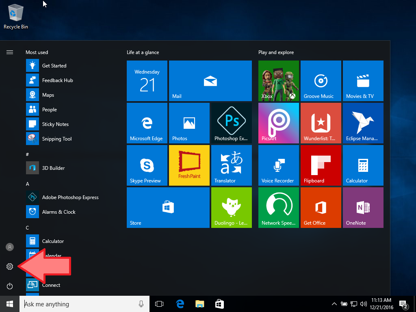Open the Get Office tile
Image resolution: width=416 pixels, height=312 pixels.
point(321,208)
